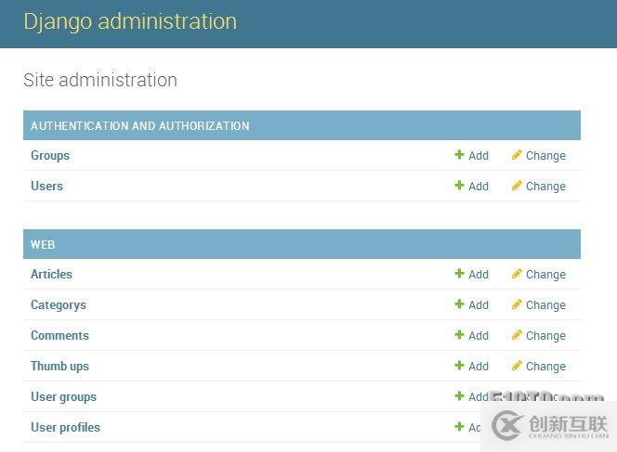Open the Comments model list
Viewport: 617px width, 452px height.
pos(59,335)
